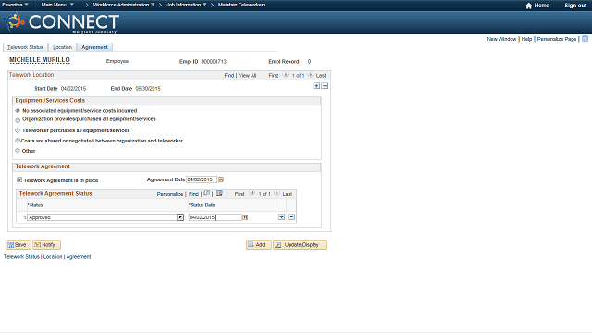Click View All in Telework Location
The width and height of the screenshot is (592, 333).
(x=247, y=76)
